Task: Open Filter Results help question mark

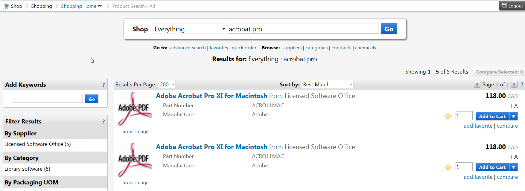Action: tap(104, 121)
